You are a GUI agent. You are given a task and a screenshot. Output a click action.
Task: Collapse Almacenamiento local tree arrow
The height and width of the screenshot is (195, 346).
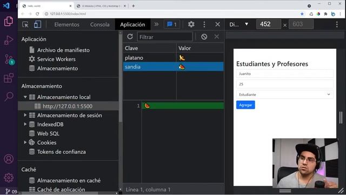pyautogui.click(x=25, y=97)
